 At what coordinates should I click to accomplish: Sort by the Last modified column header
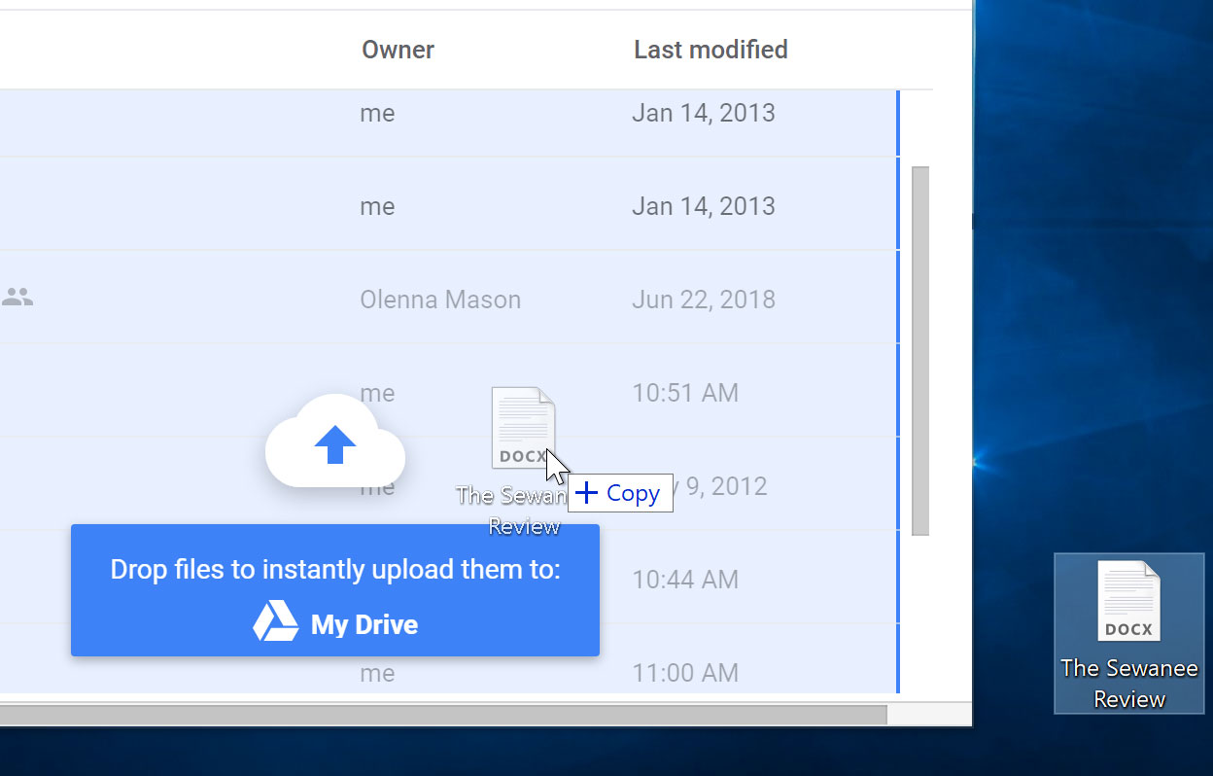click(x=710, y=49)
